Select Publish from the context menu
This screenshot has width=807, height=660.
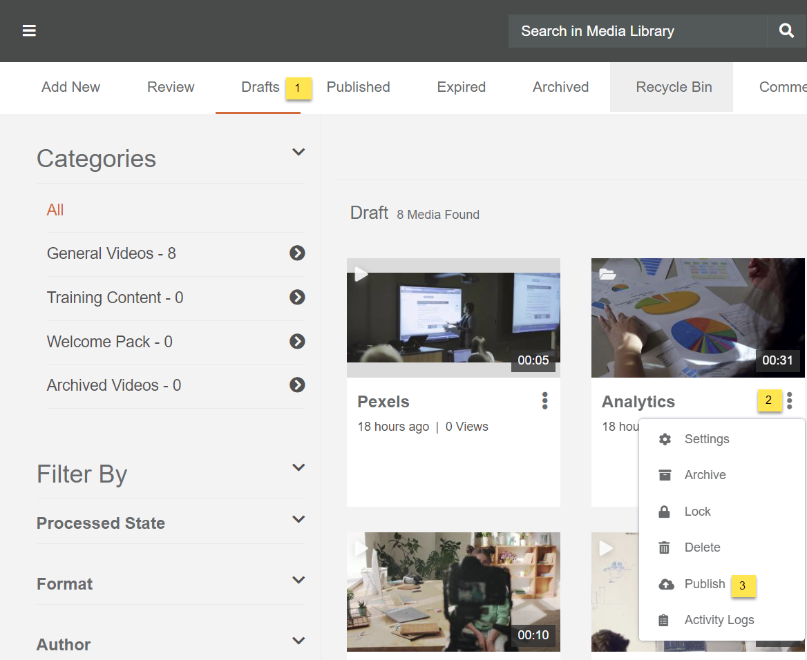coord(704,584)
